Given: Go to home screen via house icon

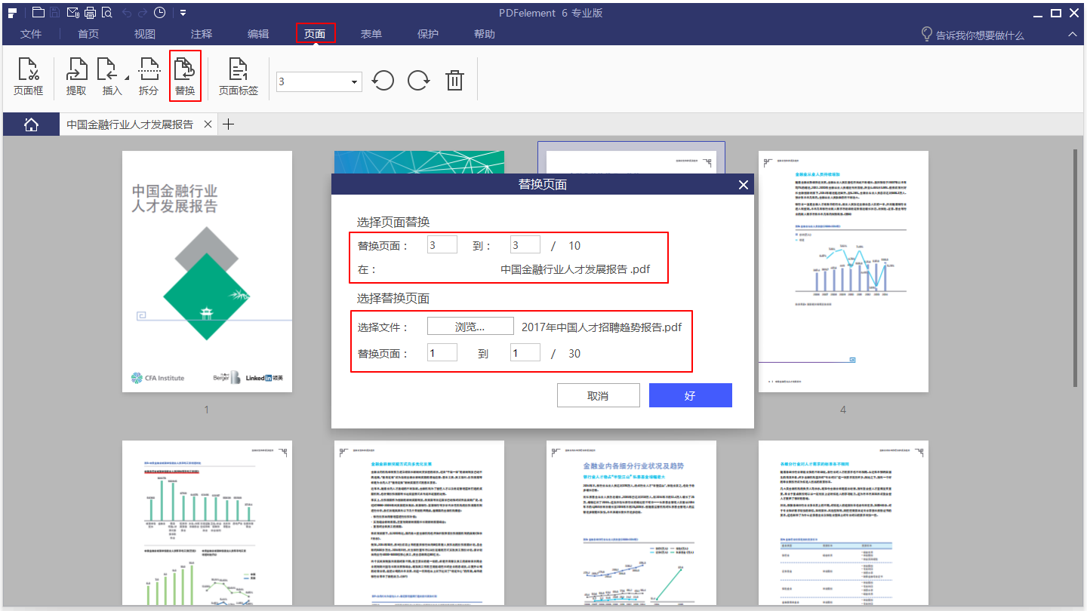Looking at the screenshot, I should click(31, 124).
